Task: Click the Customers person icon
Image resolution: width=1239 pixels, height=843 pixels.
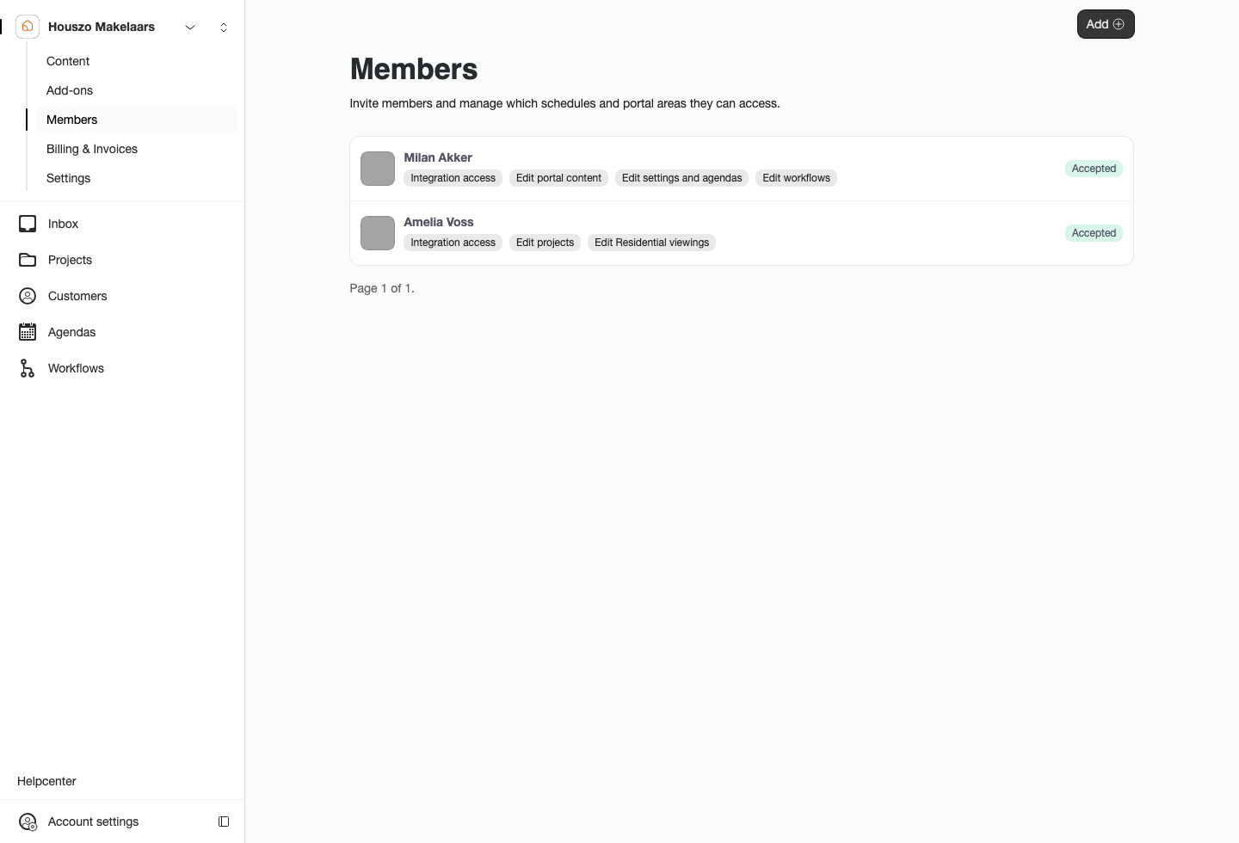Action: pyautogui.click(x=28, y=296)
